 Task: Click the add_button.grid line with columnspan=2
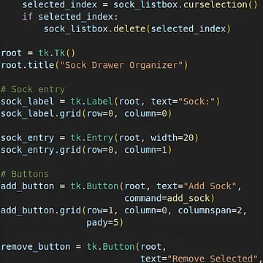coord(124,210)
